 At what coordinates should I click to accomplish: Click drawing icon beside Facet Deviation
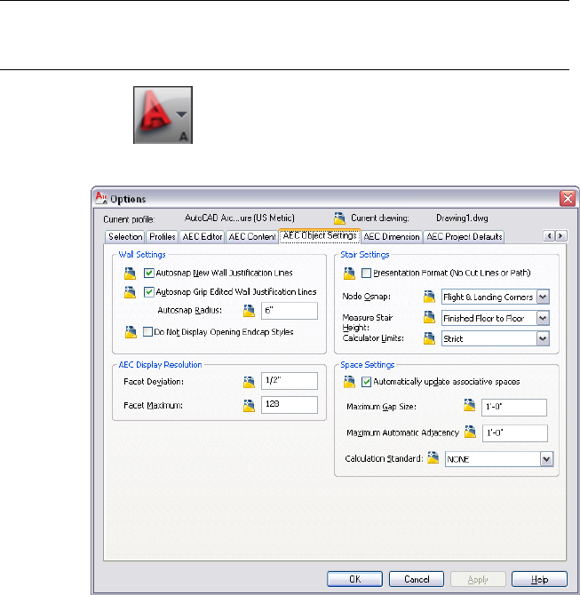point(249,382)
